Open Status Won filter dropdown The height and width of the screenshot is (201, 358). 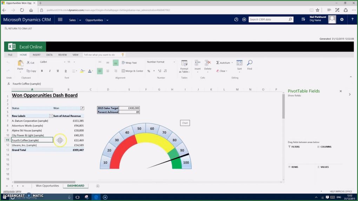82,108
